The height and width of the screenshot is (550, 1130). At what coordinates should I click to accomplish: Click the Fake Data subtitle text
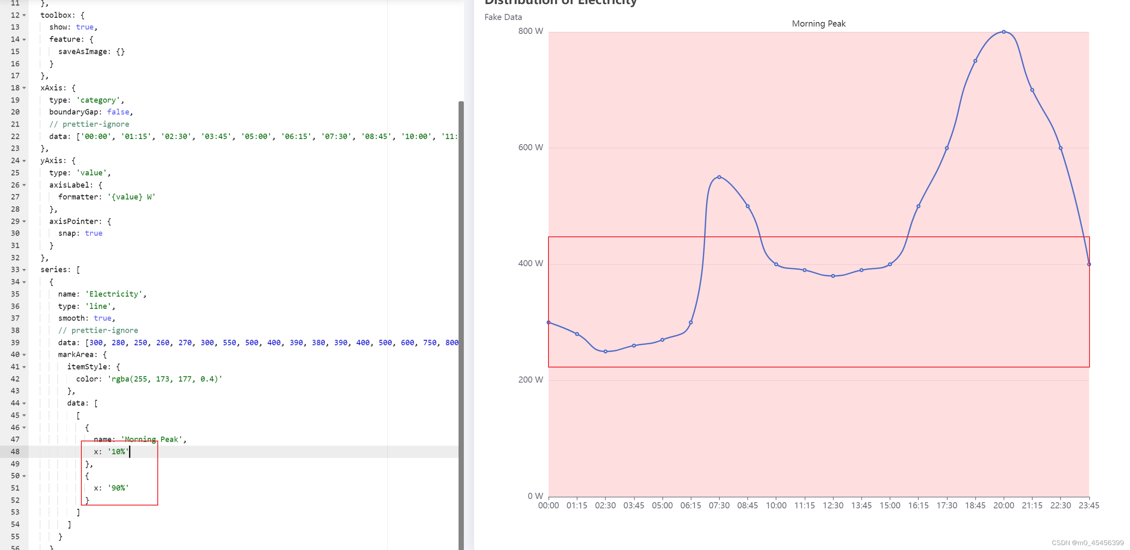point(503,17)
